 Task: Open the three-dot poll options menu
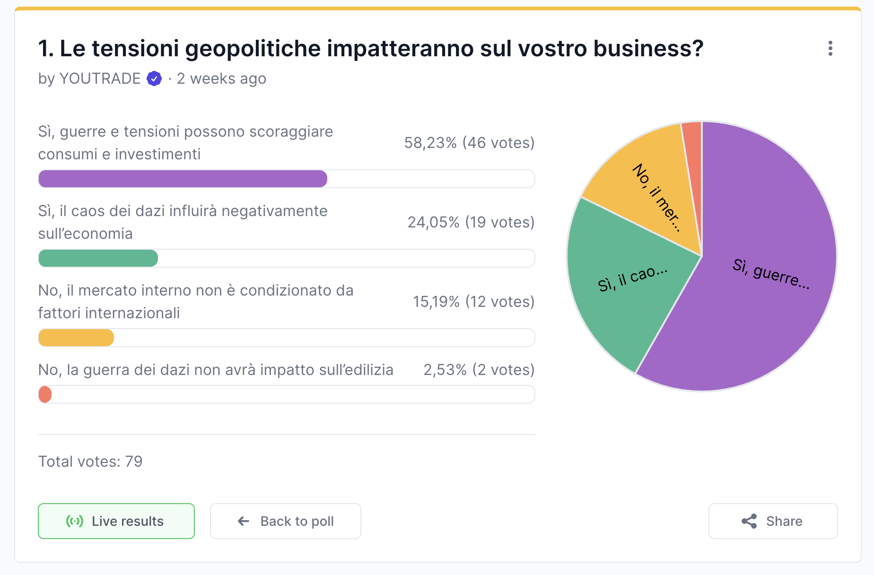click(830, 48)
